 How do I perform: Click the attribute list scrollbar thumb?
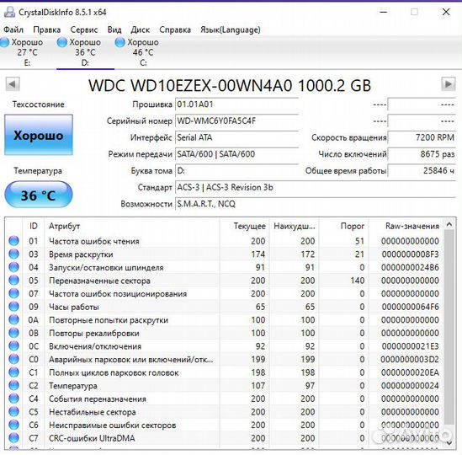coord(449,328)
